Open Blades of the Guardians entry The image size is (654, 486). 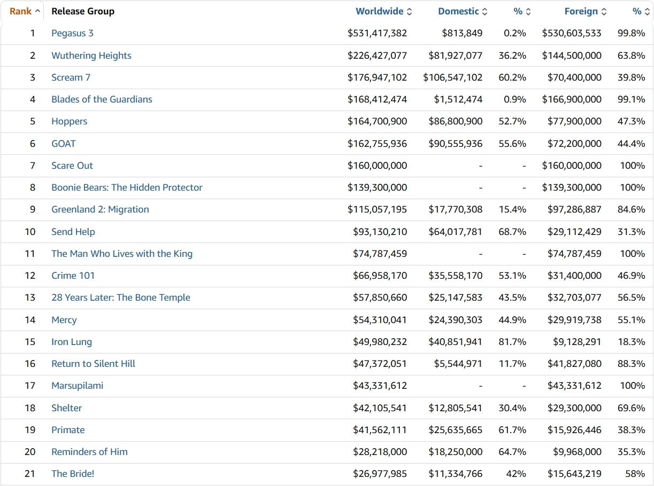(x=102, y=99)
